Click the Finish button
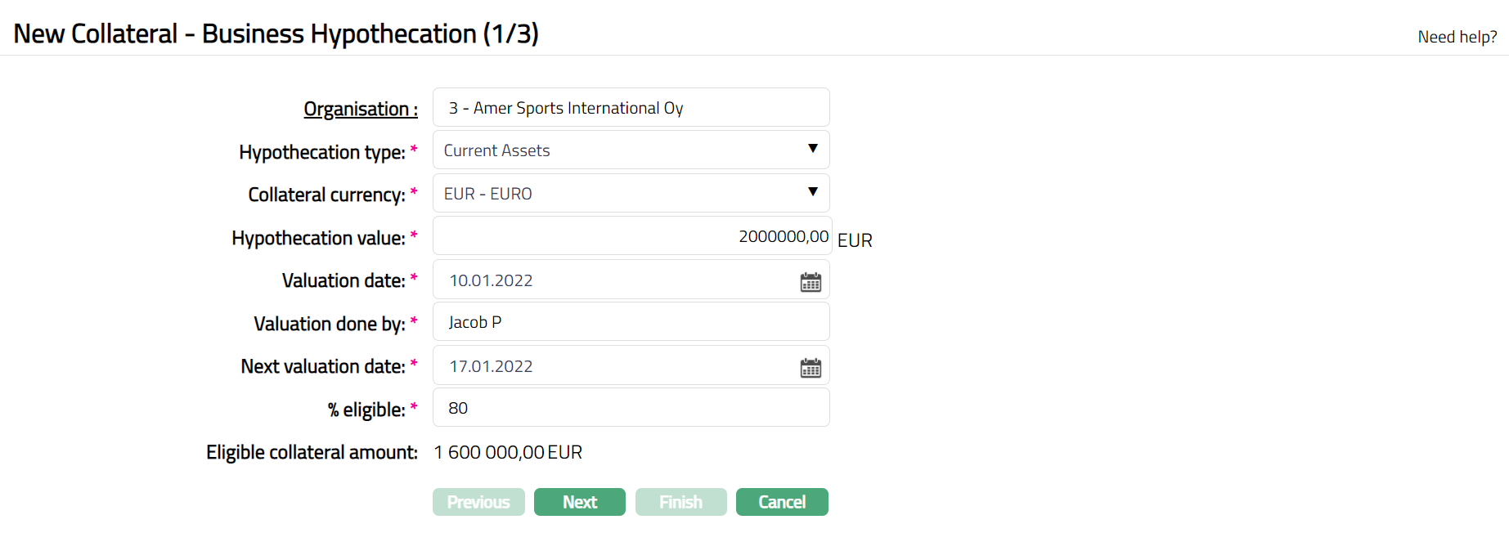 (x=680, y=502)
